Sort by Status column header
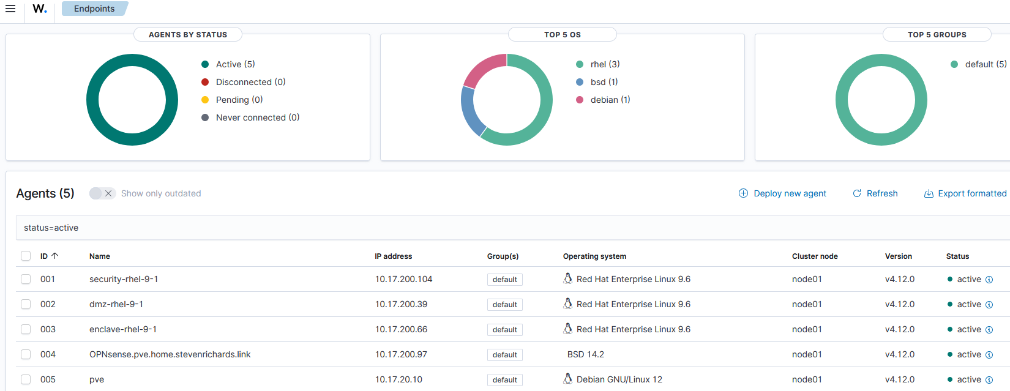This screenshot has height=391, width=1010. point(957,256)
